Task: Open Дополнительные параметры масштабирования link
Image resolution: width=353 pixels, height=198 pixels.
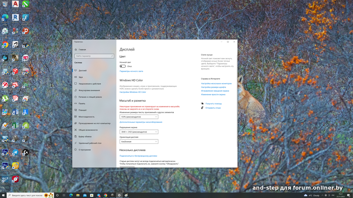Action: (x=141, y=122)
